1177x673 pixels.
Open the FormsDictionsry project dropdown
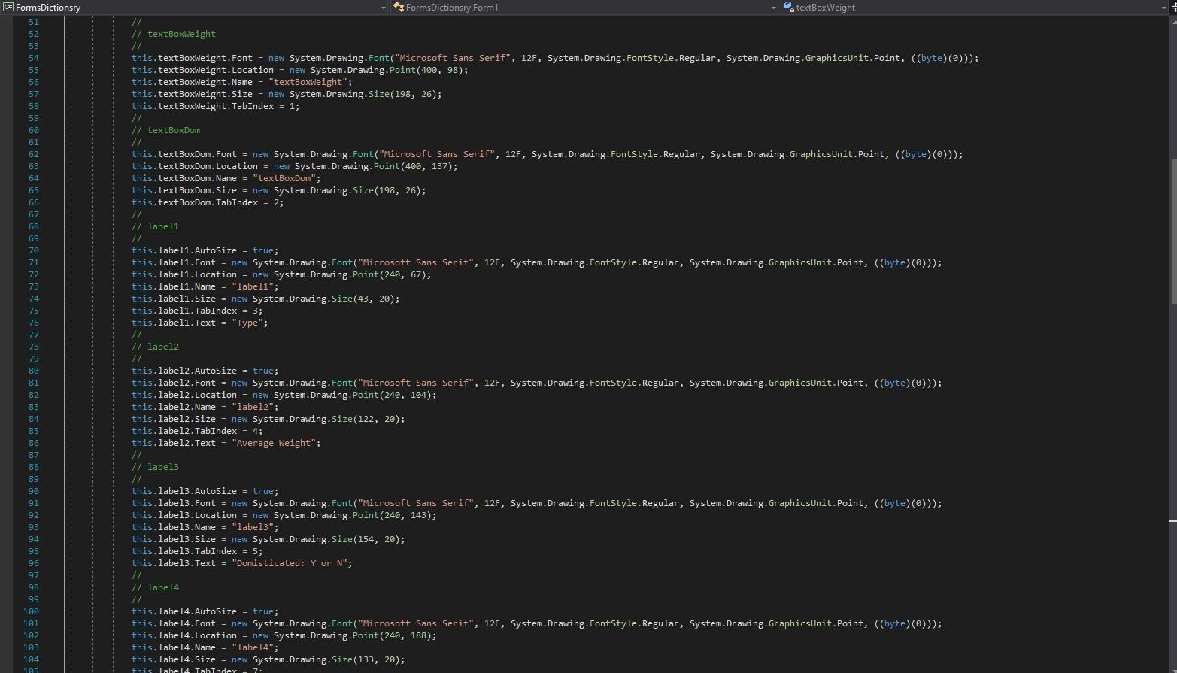pos(384,8)
